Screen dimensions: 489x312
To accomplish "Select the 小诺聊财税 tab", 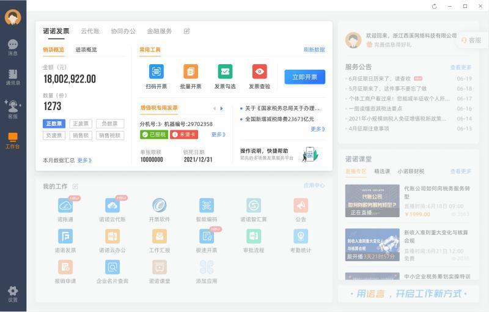I will coord(411,171).
